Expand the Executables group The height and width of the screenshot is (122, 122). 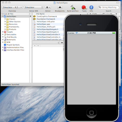coord(3,34)
